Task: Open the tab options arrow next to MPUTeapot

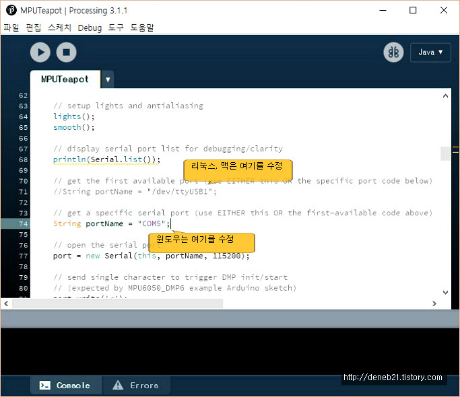Action: (108, 79)
